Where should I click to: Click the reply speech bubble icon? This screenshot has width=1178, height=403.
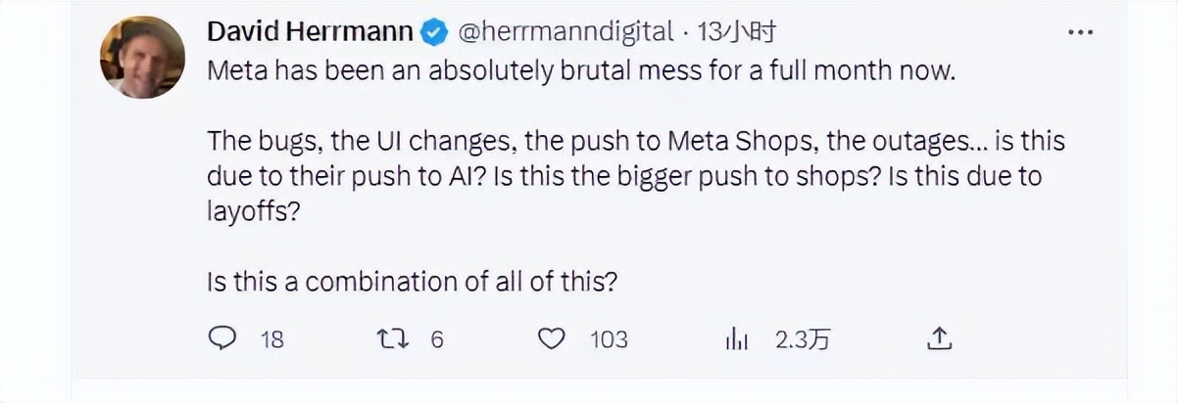[223, 338]
